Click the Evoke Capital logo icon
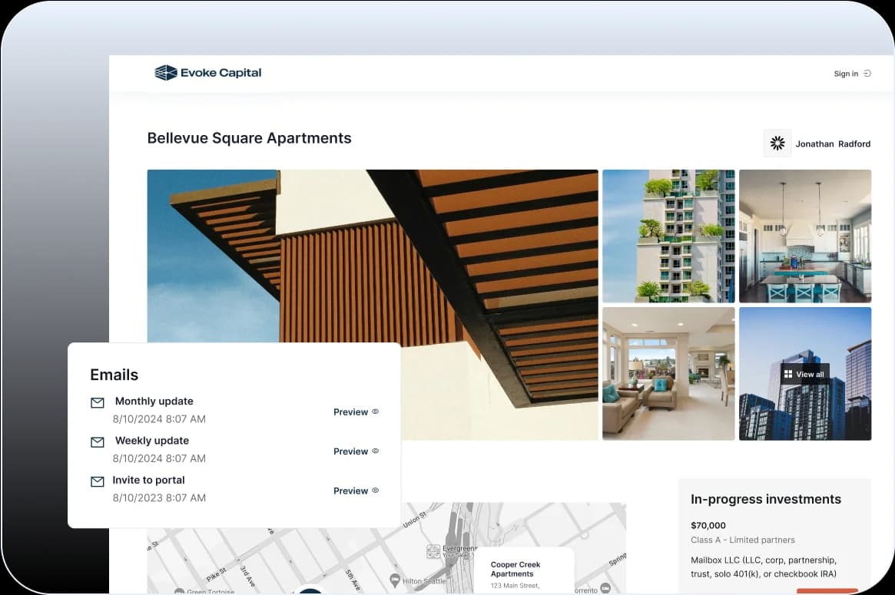Screen dimensions: 895x595 165,73
